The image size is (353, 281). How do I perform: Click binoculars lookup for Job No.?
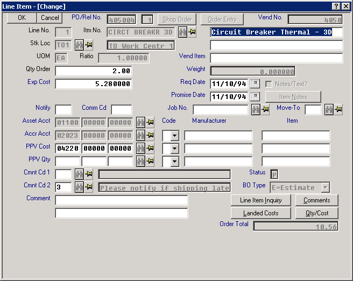click(x=256, y=110)
